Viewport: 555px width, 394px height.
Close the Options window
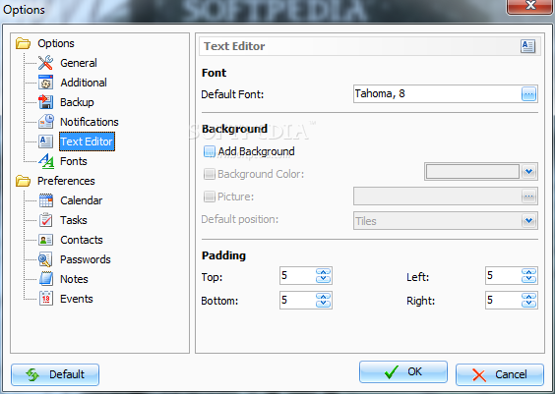529,6
